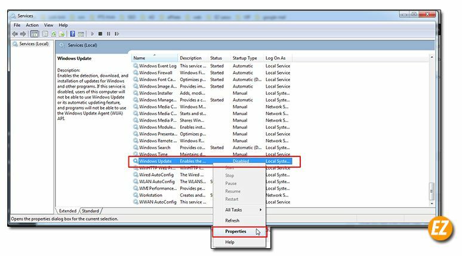Select the Windows Manage... service row
The height and width of the screenshot is (256, 462).
click(211, 100)
